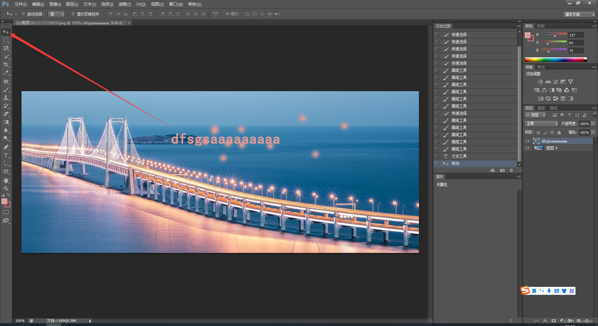Select the last 快速选择 history state
Image resolution: width=598 pixels, height=326 pixels.
coord(475,113)
